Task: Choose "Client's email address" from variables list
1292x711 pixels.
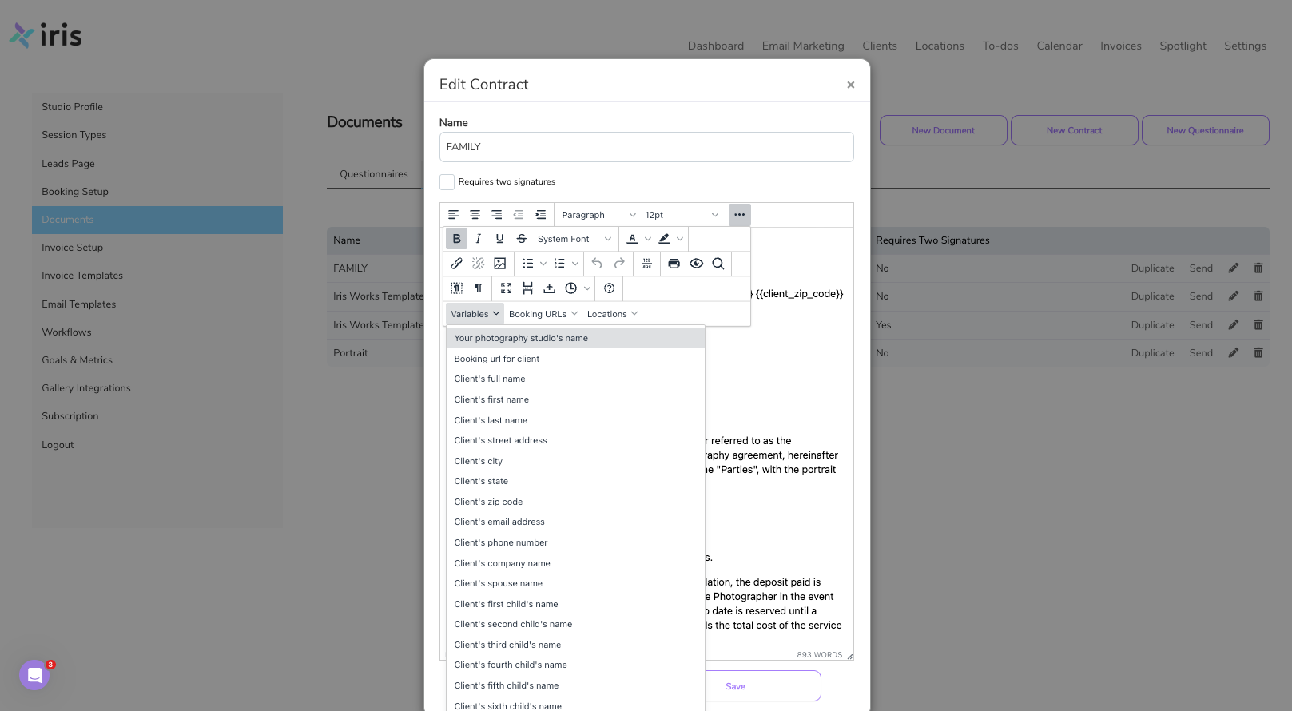Action: pos(499,522)
